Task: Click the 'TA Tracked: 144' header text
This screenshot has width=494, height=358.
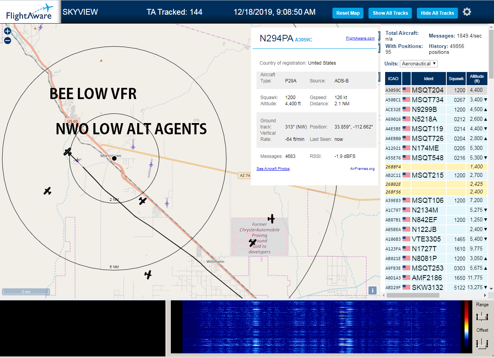Action: pos(174,12)
